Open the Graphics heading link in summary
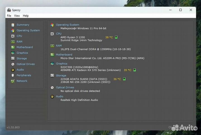201x135 pixels. point(62,64)
